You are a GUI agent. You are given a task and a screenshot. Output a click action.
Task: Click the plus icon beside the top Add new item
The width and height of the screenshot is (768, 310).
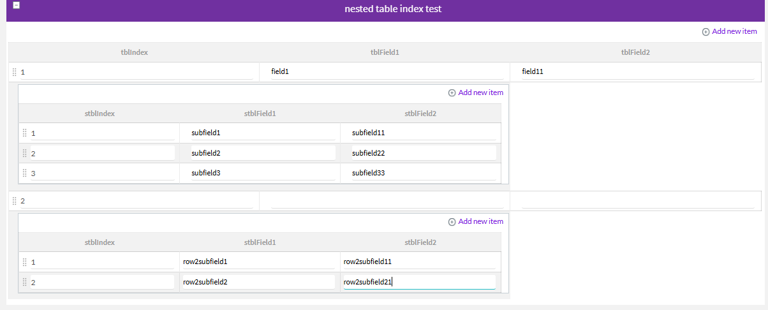[705, 32]
